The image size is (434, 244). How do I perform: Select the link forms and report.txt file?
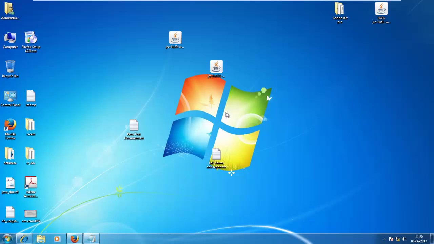[x=216, y=159]
